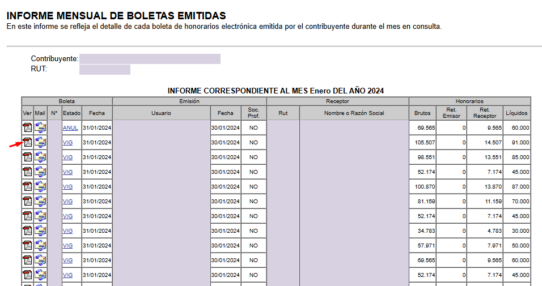Select the Soc. Prof. column header
This screenshot has width=542, height=286.
[x=253, y=113]
